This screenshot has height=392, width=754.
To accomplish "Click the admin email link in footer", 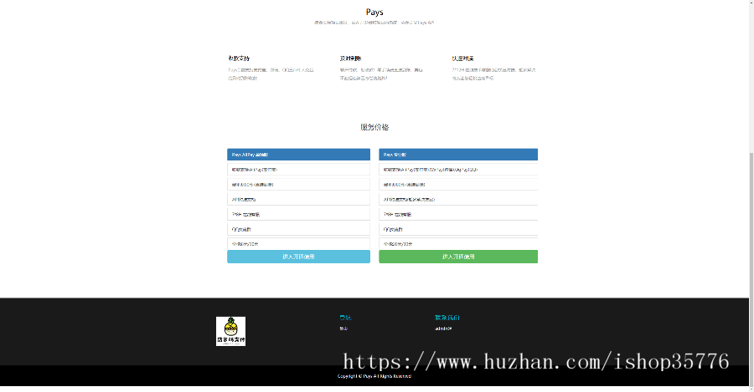I will click(443, 328).
